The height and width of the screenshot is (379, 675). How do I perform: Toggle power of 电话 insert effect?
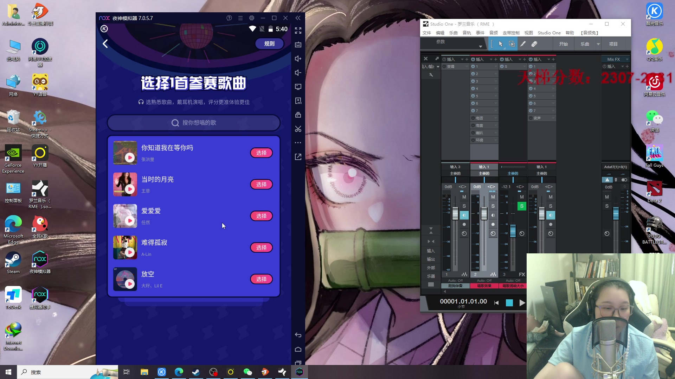pyautogui.click(x=473, y=118)
